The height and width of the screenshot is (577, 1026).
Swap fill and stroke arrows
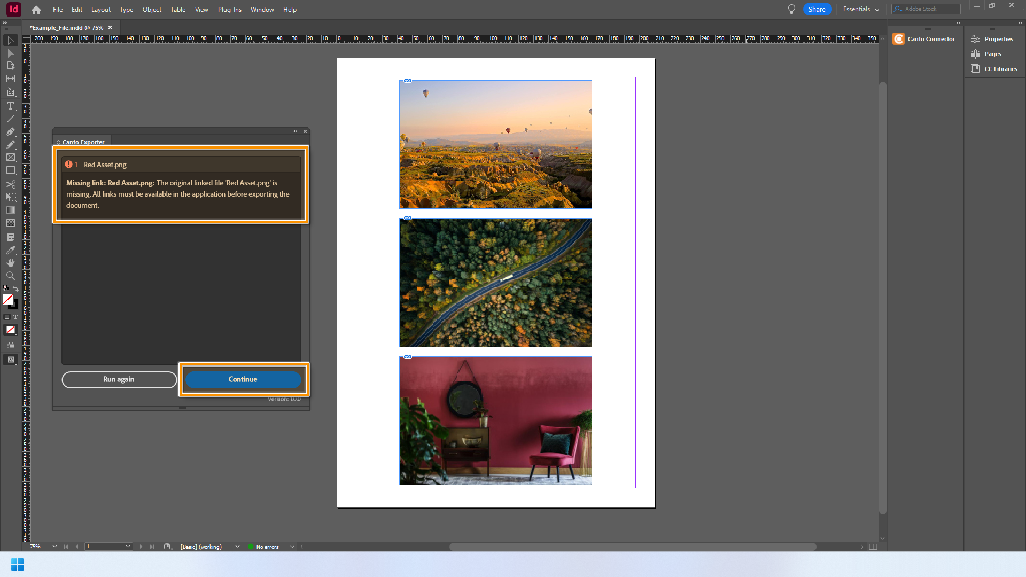click(15, 288)
